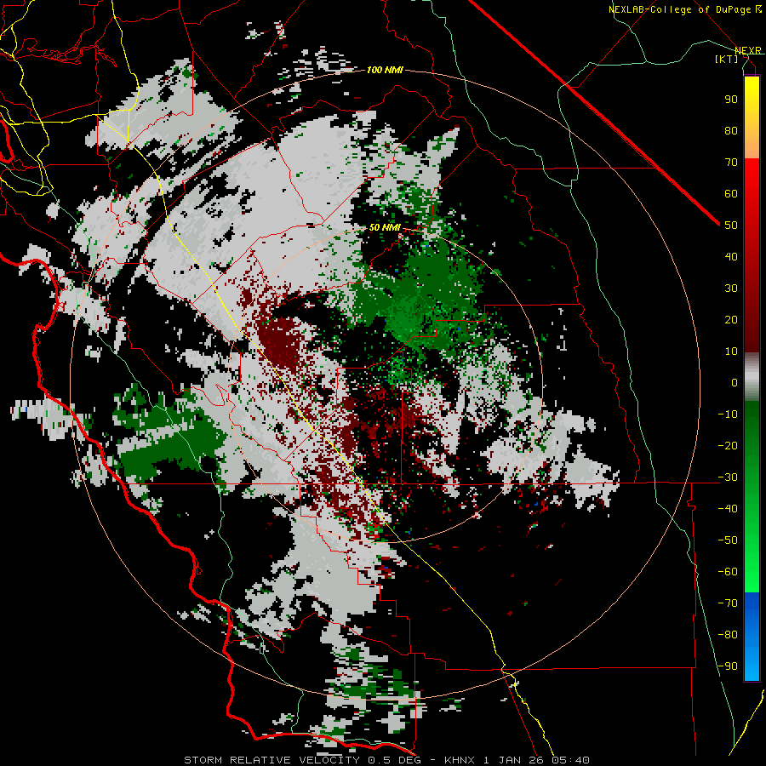Click the 30 value on velocity scale
766x766 pixels.
731,289
